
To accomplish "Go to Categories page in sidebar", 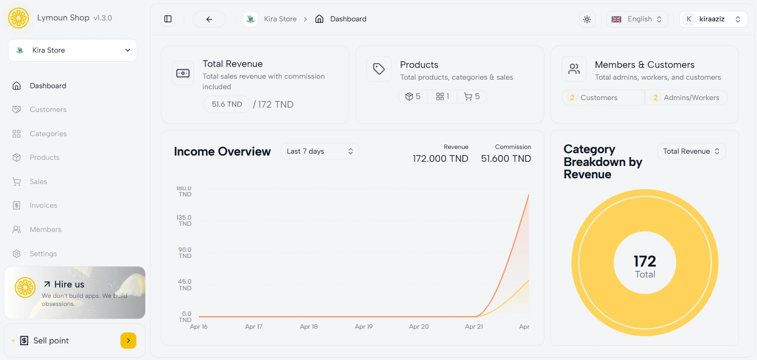I will click(48, 134).
